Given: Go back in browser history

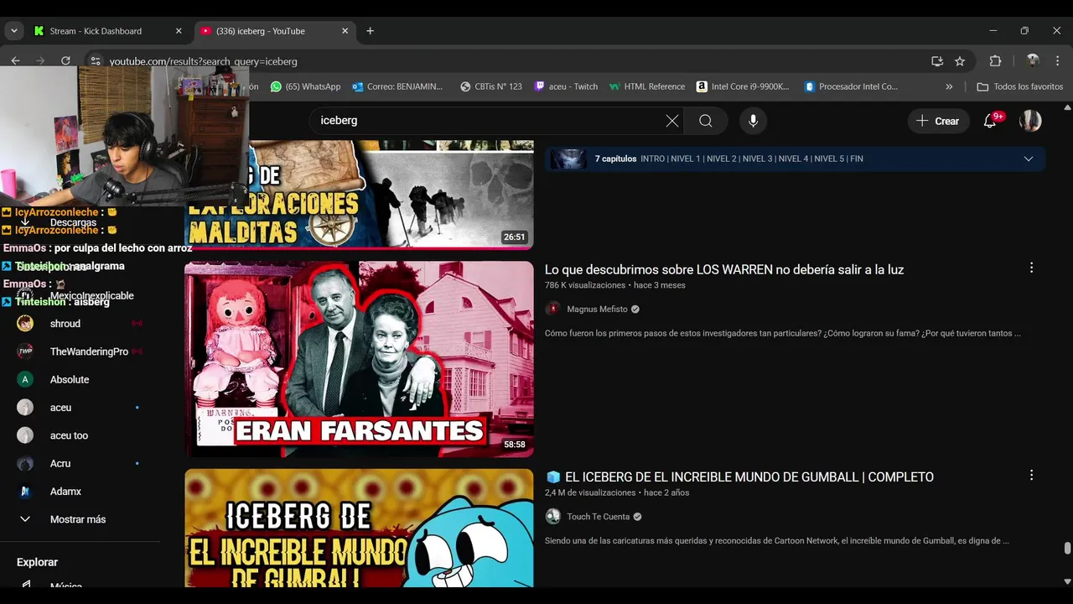Looking at the screenshot, I should tap(15, 60).
